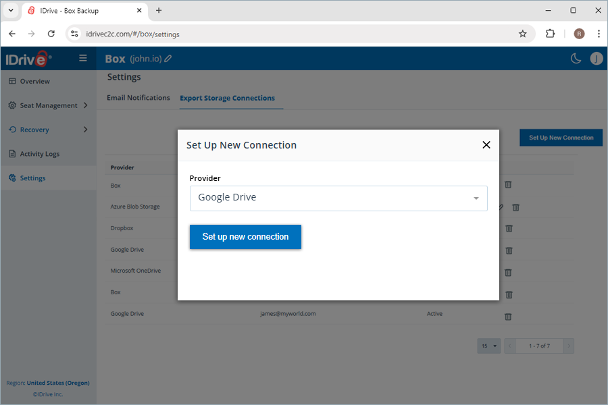The image size is (608, 405).
Task: Expand the Seat Management submenu chevron
Action: (85, 105)
